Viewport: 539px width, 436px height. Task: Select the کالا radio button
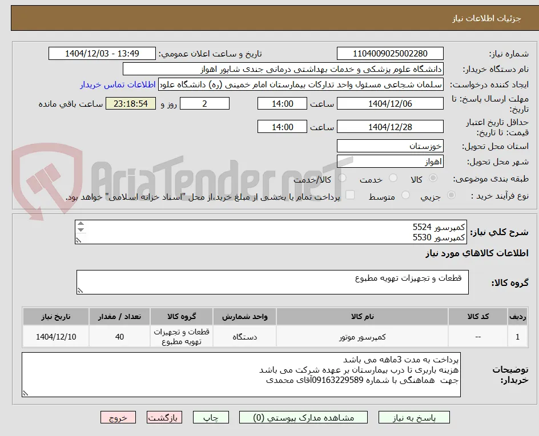pos(433,177)
